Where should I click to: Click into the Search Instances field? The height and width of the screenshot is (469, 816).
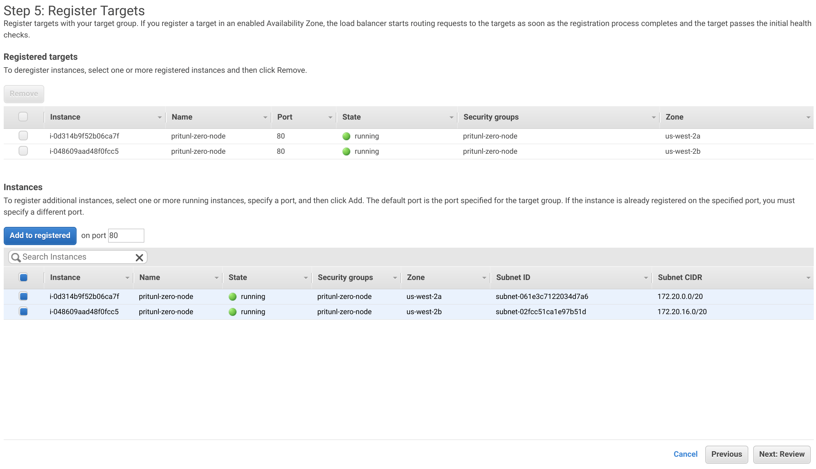78,257
